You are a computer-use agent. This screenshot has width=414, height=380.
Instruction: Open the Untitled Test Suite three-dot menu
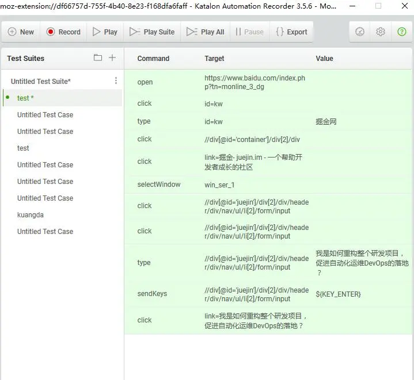pyautogui.click(x=116, y=80)
